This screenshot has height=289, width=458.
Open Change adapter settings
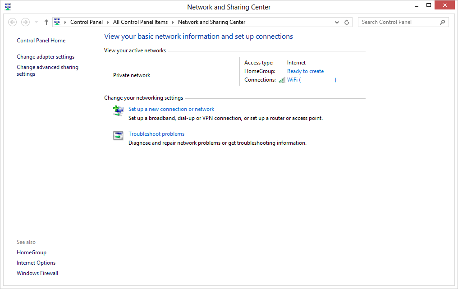[46, 57]
